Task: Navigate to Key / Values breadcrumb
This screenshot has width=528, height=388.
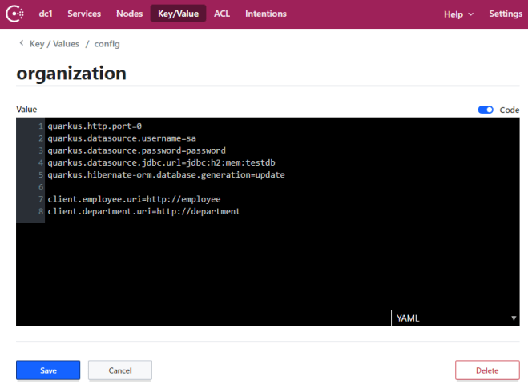Action: [x=53, y=44]
